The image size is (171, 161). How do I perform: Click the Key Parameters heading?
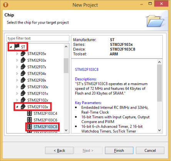(88, 103)
